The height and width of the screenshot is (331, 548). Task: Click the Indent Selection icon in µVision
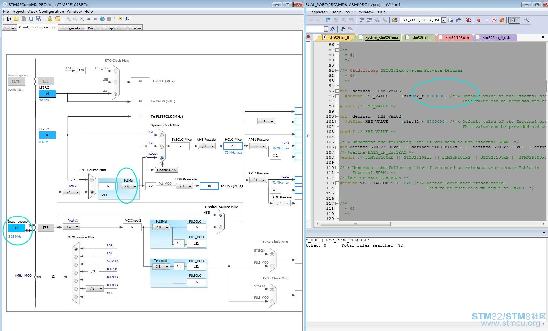362,20
